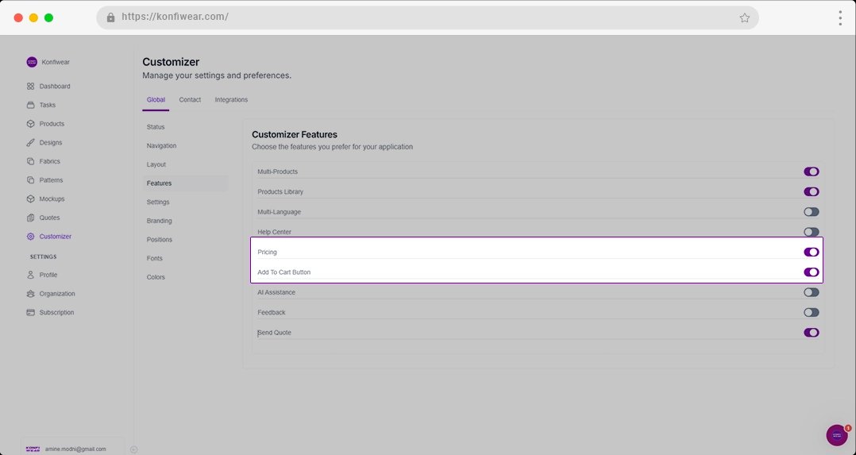Click the Patterns icon in sidebar
Viewport: 856px width, 455px height.
coord(30,180)
